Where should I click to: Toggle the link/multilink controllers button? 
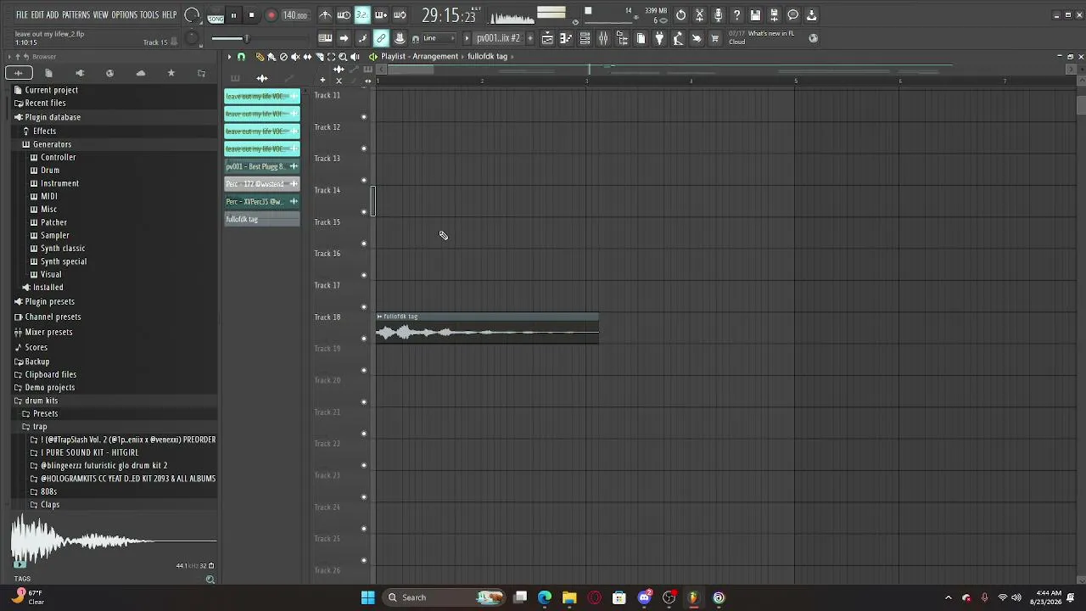tap(381, 38)
